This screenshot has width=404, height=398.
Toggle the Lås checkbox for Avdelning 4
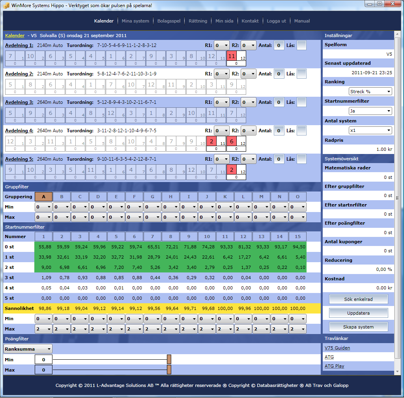[301, 131]
